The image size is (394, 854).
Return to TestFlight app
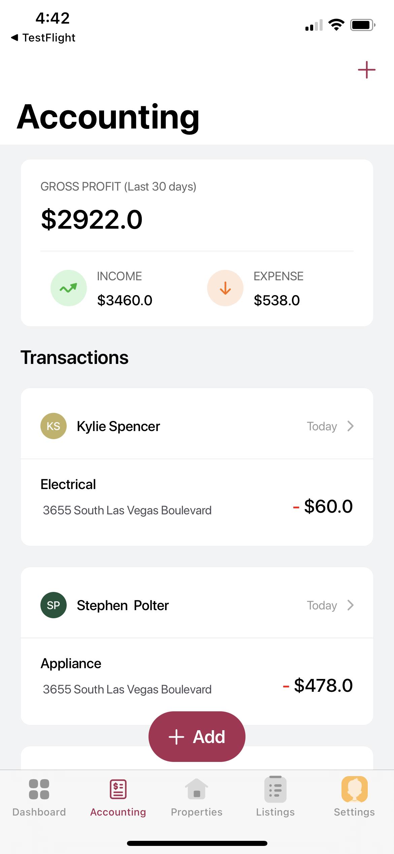pos(43,38)
